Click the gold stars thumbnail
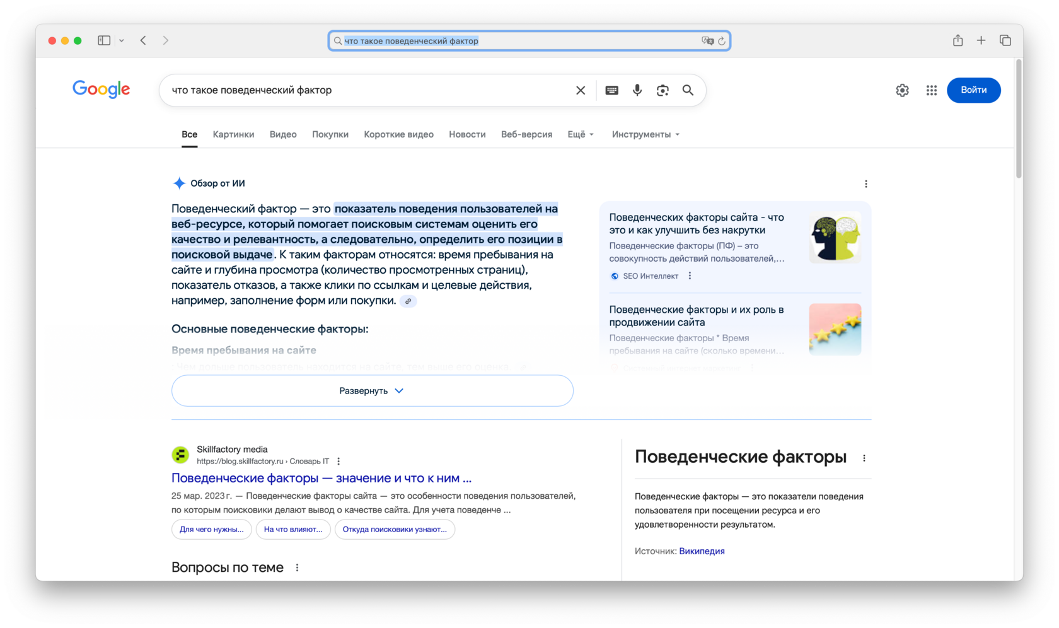Screen dimensions: 1059x628 (835, 329)
